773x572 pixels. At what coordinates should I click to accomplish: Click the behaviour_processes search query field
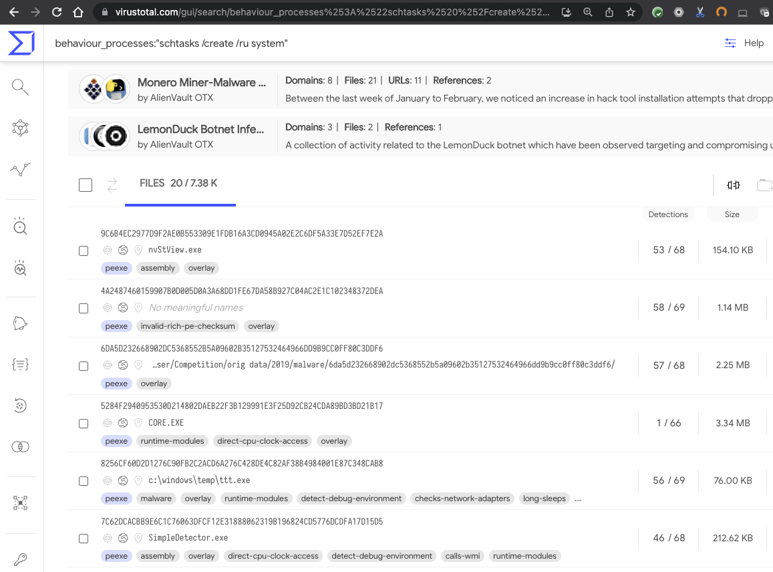coord(171,43)
